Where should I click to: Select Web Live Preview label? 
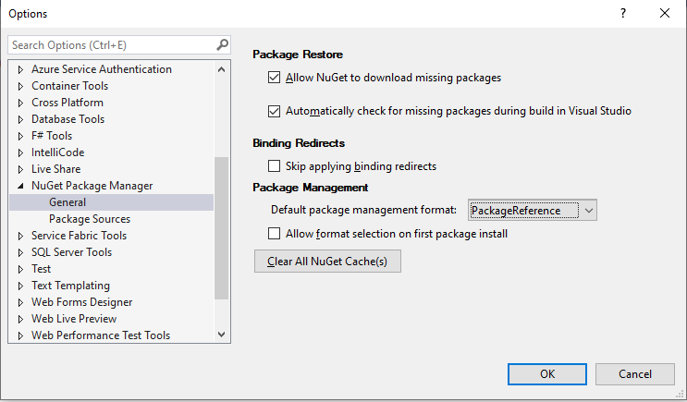click(x=74, y=319)
